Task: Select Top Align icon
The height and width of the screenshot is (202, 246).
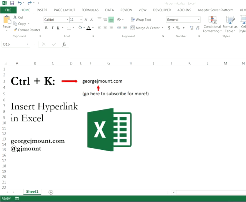Action: tap(99, 19)
